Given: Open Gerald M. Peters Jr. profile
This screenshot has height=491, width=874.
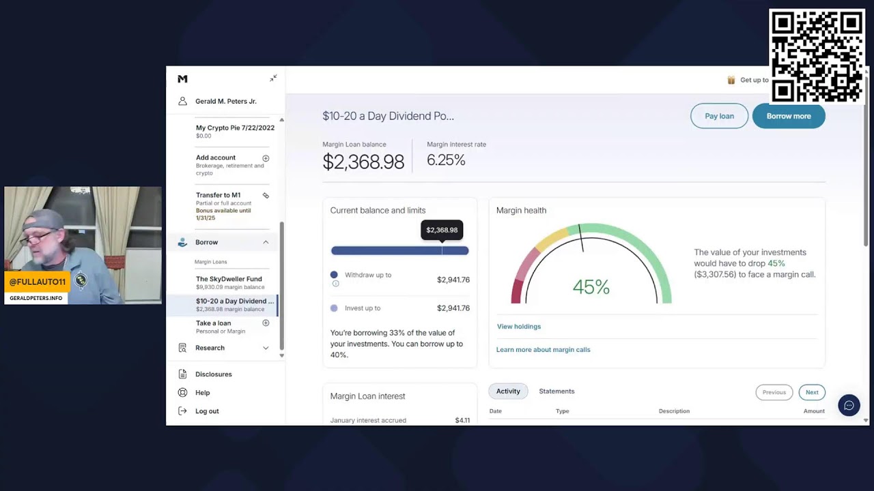Looking at the screenshot, I should [x=226, y=102].
